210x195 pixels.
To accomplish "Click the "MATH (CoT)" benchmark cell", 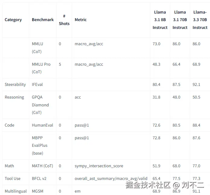I will pos(43,166).
